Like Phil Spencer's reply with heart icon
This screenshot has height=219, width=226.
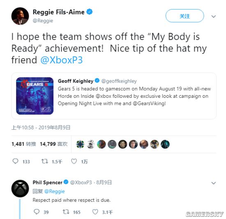click(x=95, y=212)
